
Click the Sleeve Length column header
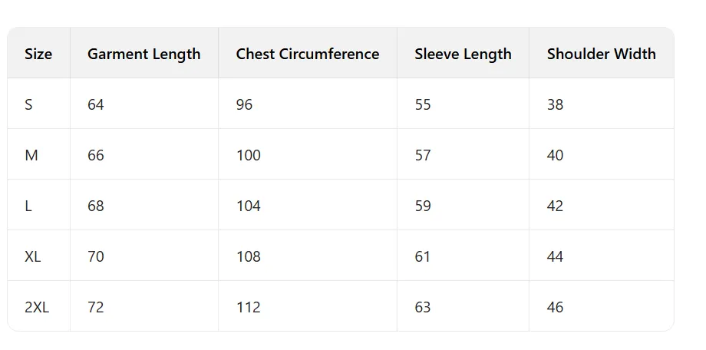point(463,54)
